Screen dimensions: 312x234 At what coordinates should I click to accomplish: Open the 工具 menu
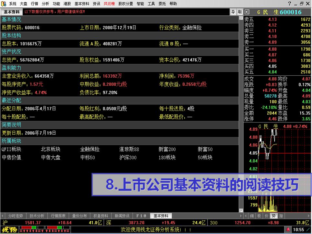151,4
